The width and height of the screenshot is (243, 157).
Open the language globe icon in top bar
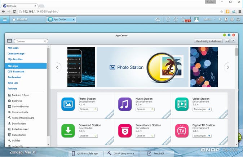pos(232,19)
